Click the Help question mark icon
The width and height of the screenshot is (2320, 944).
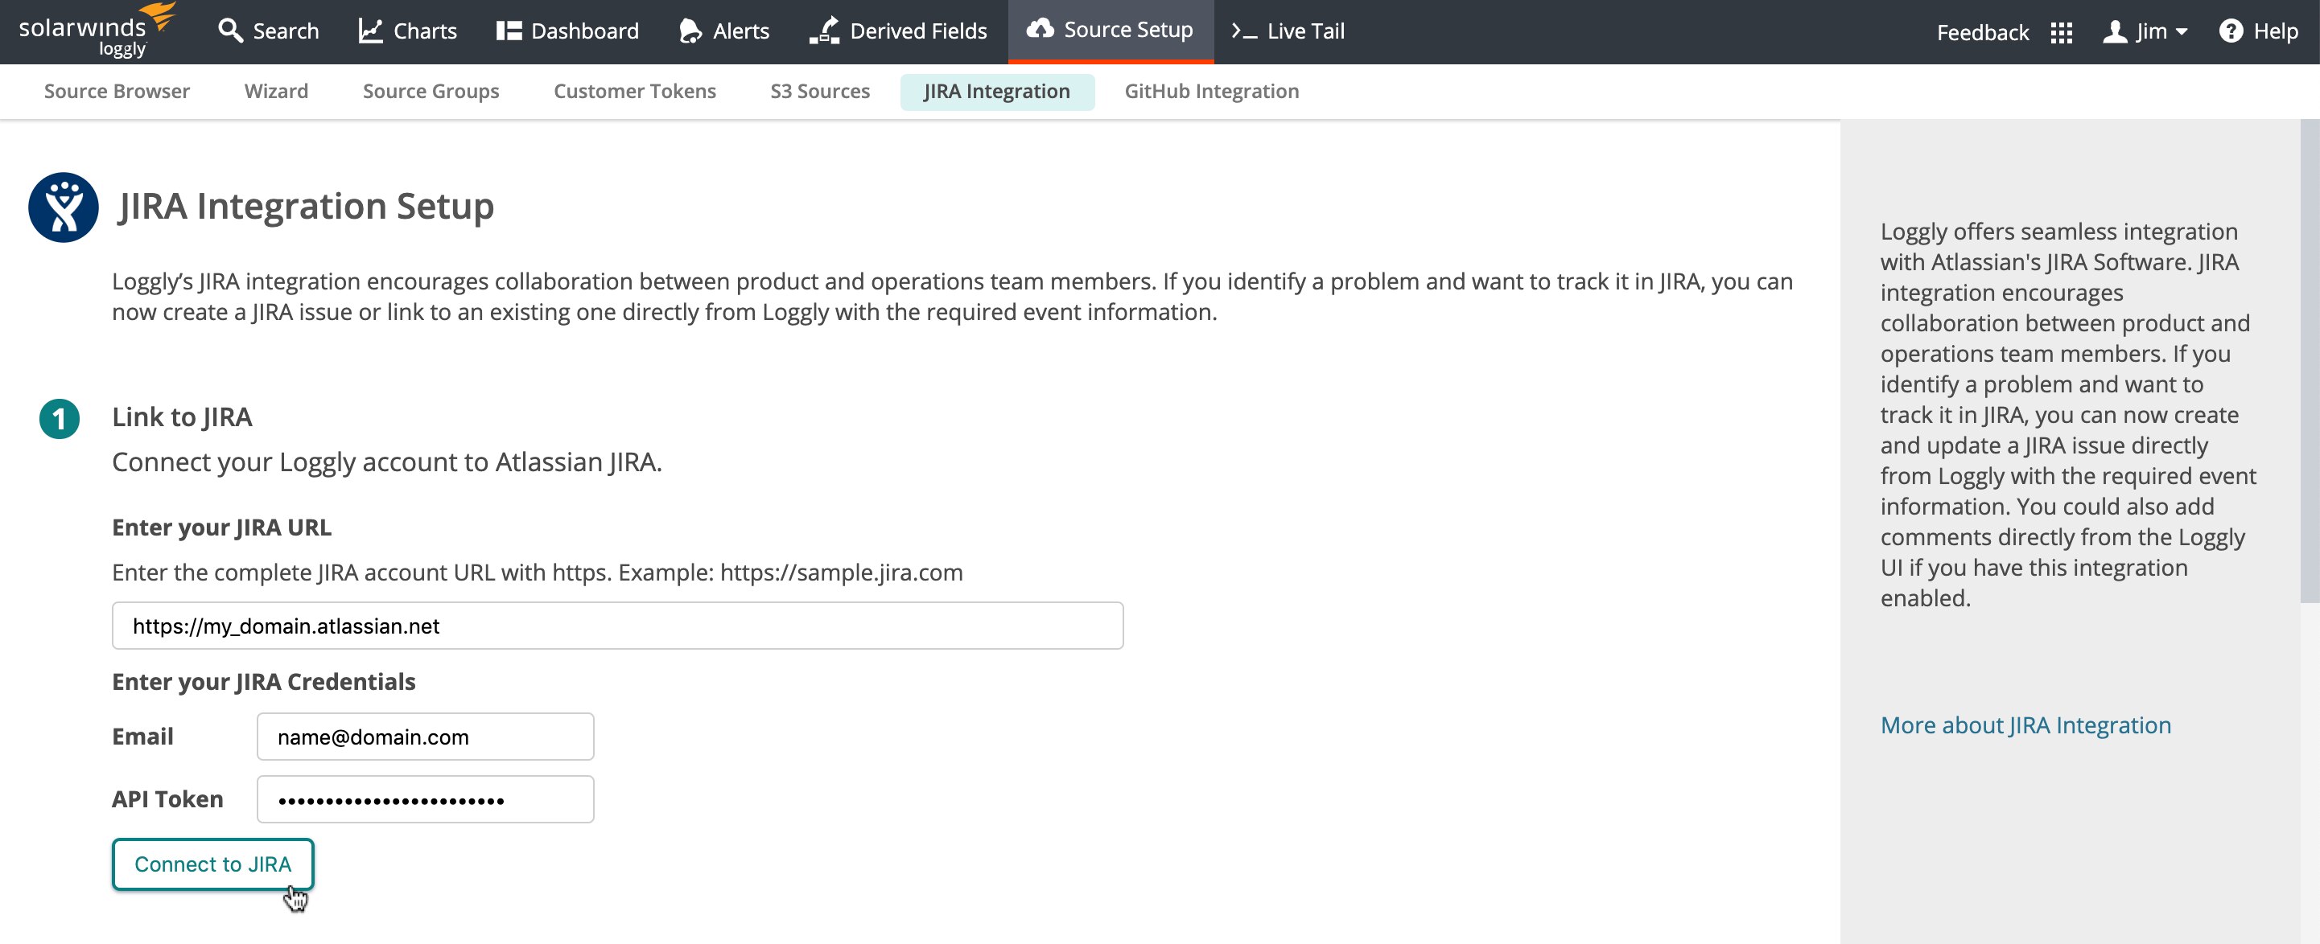[x=2230, y=31]
